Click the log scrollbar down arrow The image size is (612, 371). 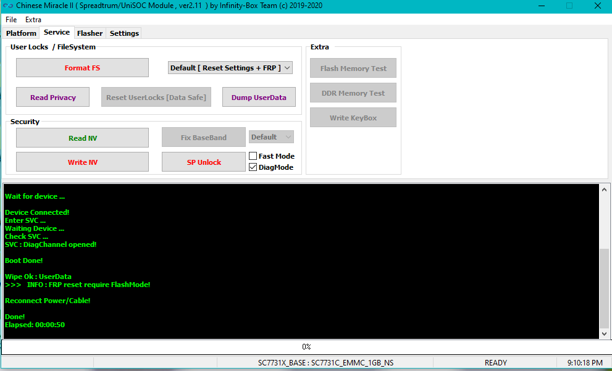point(604,333)
